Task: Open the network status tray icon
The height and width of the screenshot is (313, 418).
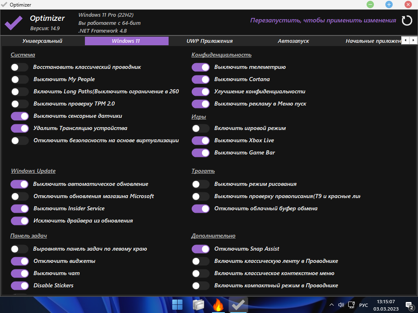Action: tap(351, 305)
